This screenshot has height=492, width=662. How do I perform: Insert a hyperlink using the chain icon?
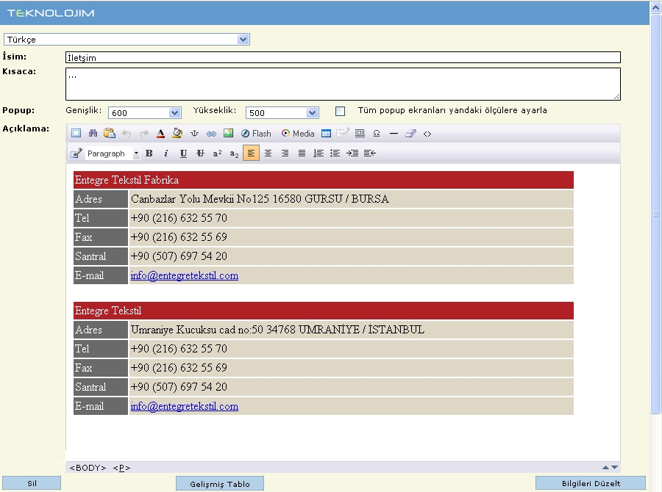(x=211, y=134)
